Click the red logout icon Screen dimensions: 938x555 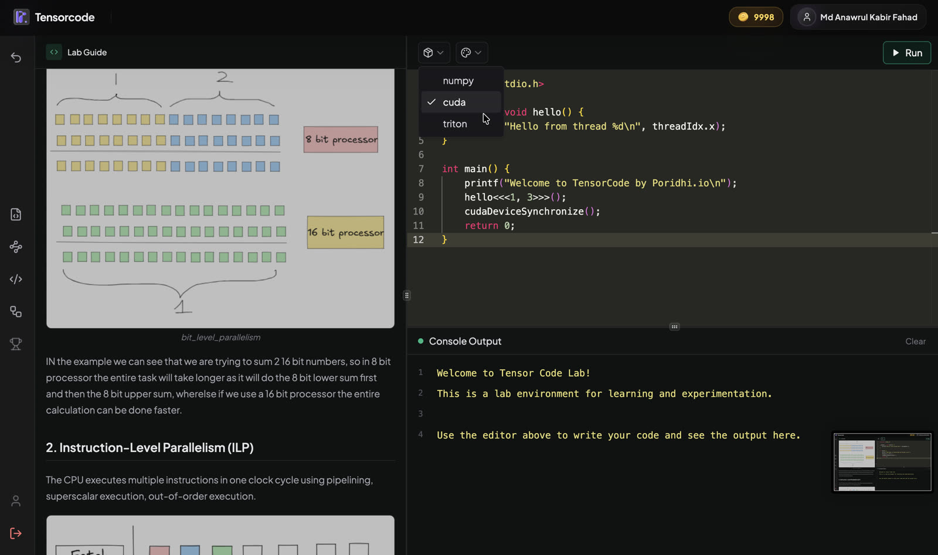[x=16, y=533]
